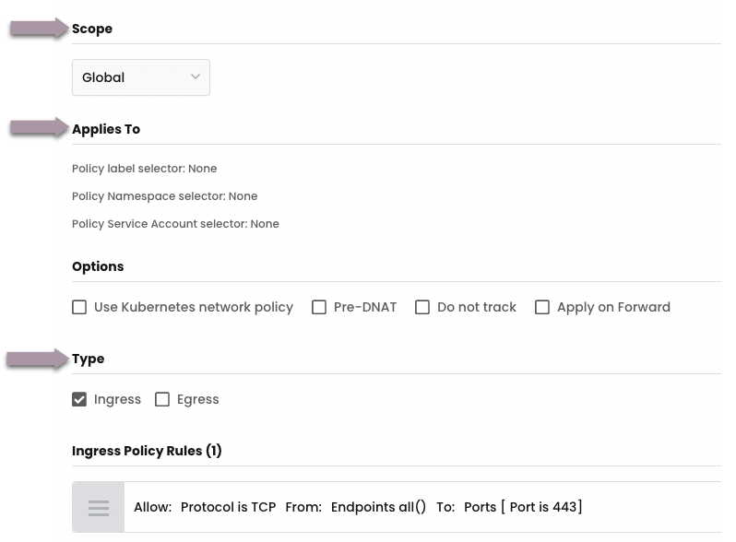Click the arrow pointing to Applies To
Viewport: 736px width, 542px height.
tap(40, 127)
